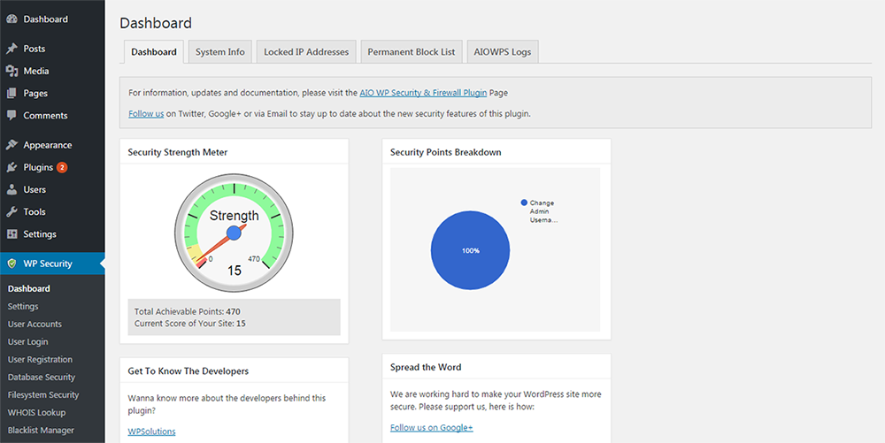Screen dimensions: 885x443
Task: Open the User Login submenu item
Action: pyautogui.click(x=27, y=341)
